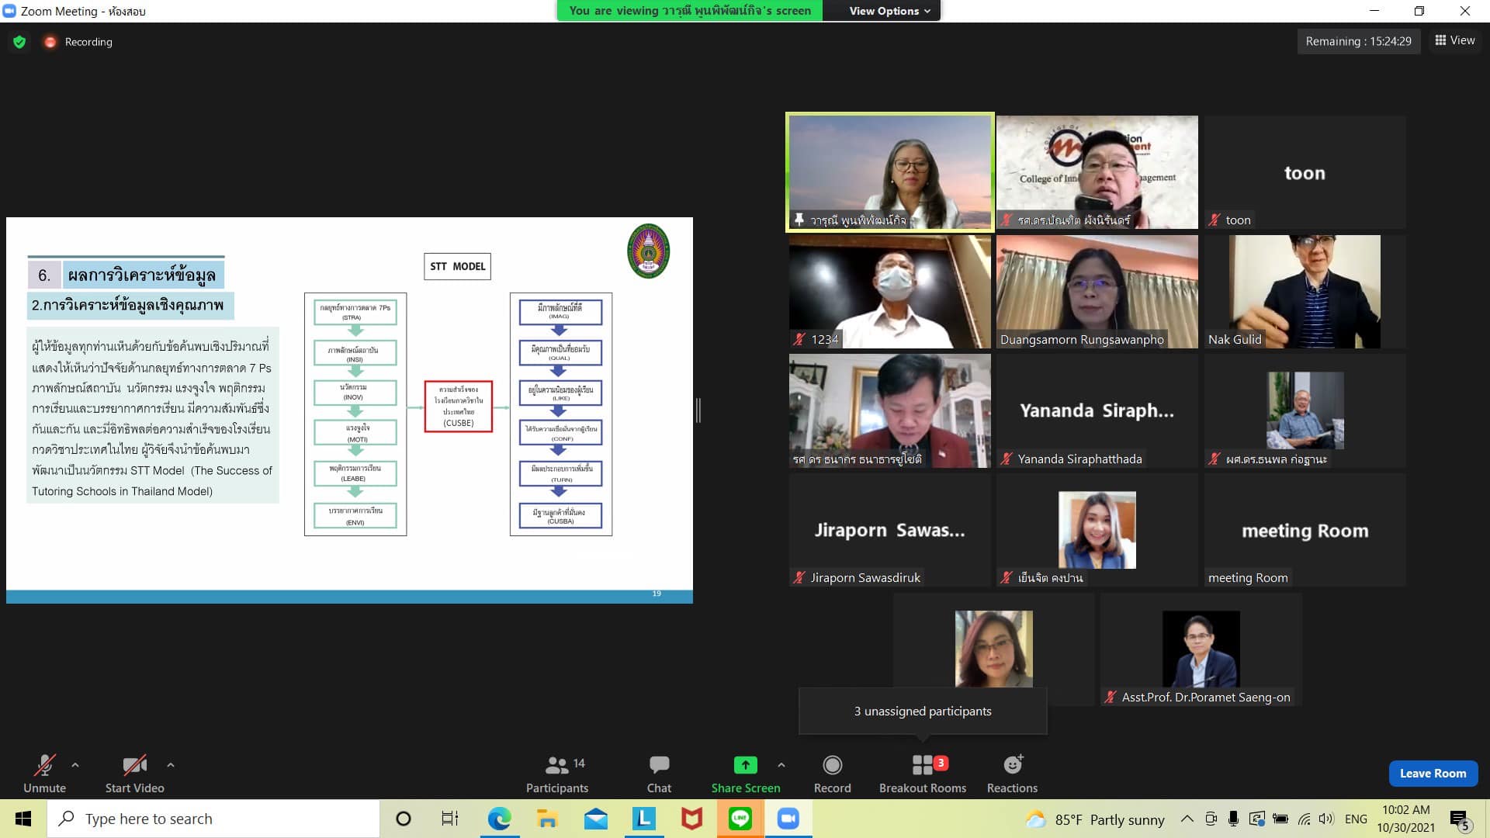Unmute the microphone
The image size is (1490, 838).
(x=44, y=766)
